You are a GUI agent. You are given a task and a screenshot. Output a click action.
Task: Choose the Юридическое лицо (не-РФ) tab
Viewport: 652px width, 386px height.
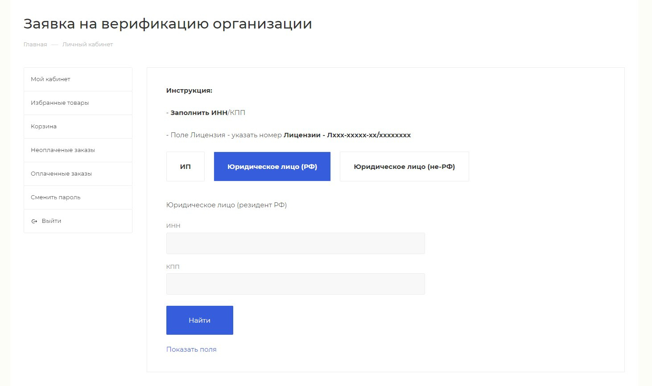click(404, 167)
